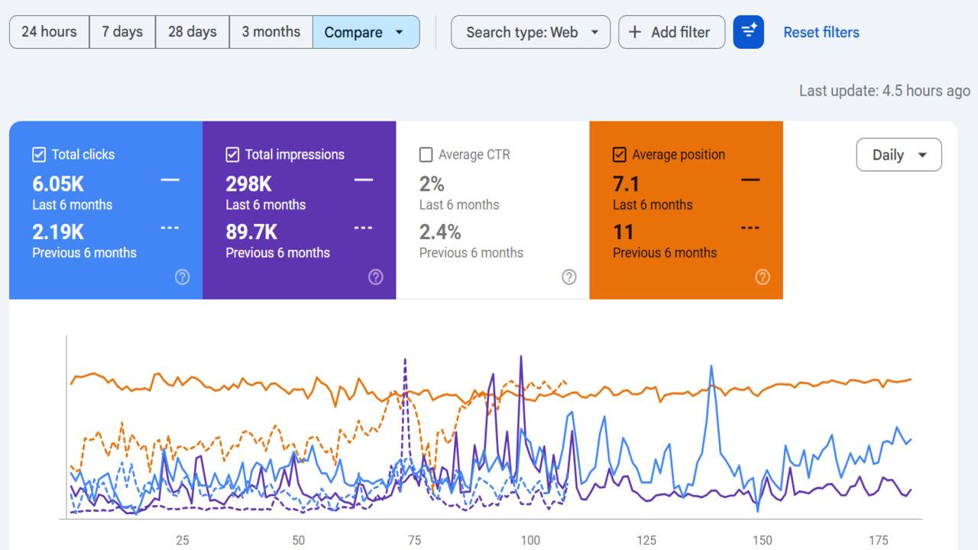Open help for the Total clicks card

coord(182,277)
